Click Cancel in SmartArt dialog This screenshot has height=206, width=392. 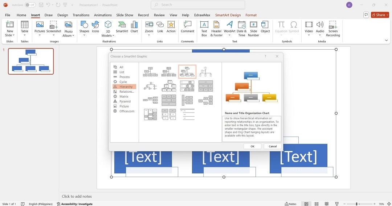pos(273,146)
